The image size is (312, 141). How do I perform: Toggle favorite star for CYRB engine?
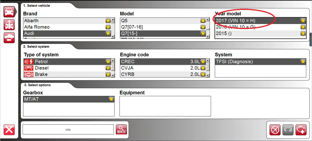click(203, 74)
